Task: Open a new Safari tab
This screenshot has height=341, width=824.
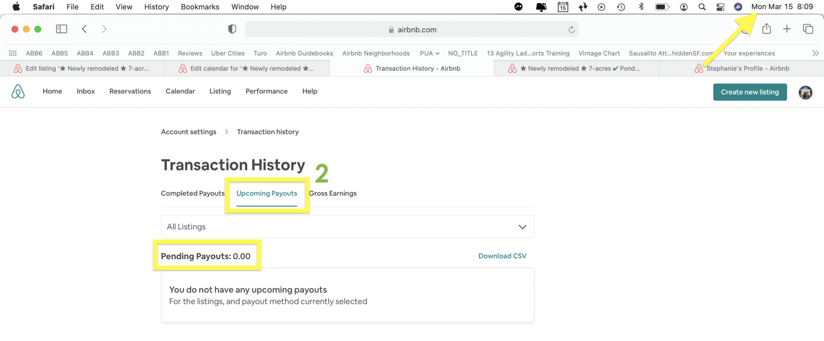Action: (x=787, y=29)
